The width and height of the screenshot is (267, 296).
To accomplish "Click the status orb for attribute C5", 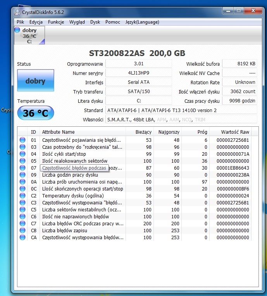I will [x=22, y=209].
